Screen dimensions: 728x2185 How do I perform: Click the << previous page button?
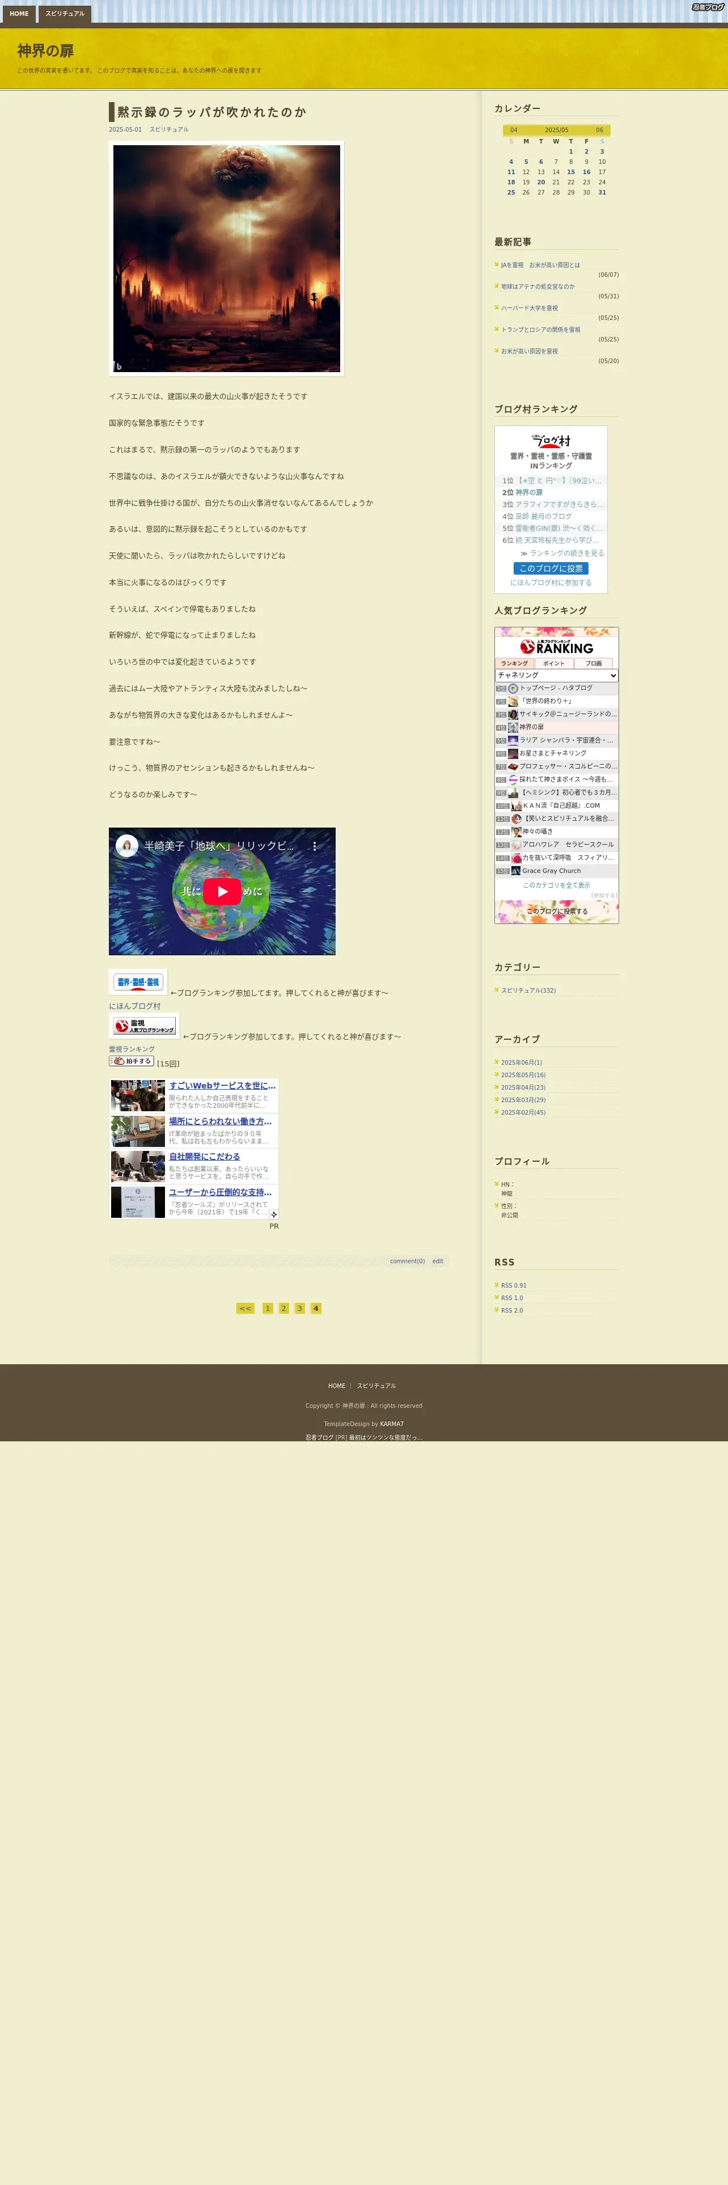(245, 1309)
